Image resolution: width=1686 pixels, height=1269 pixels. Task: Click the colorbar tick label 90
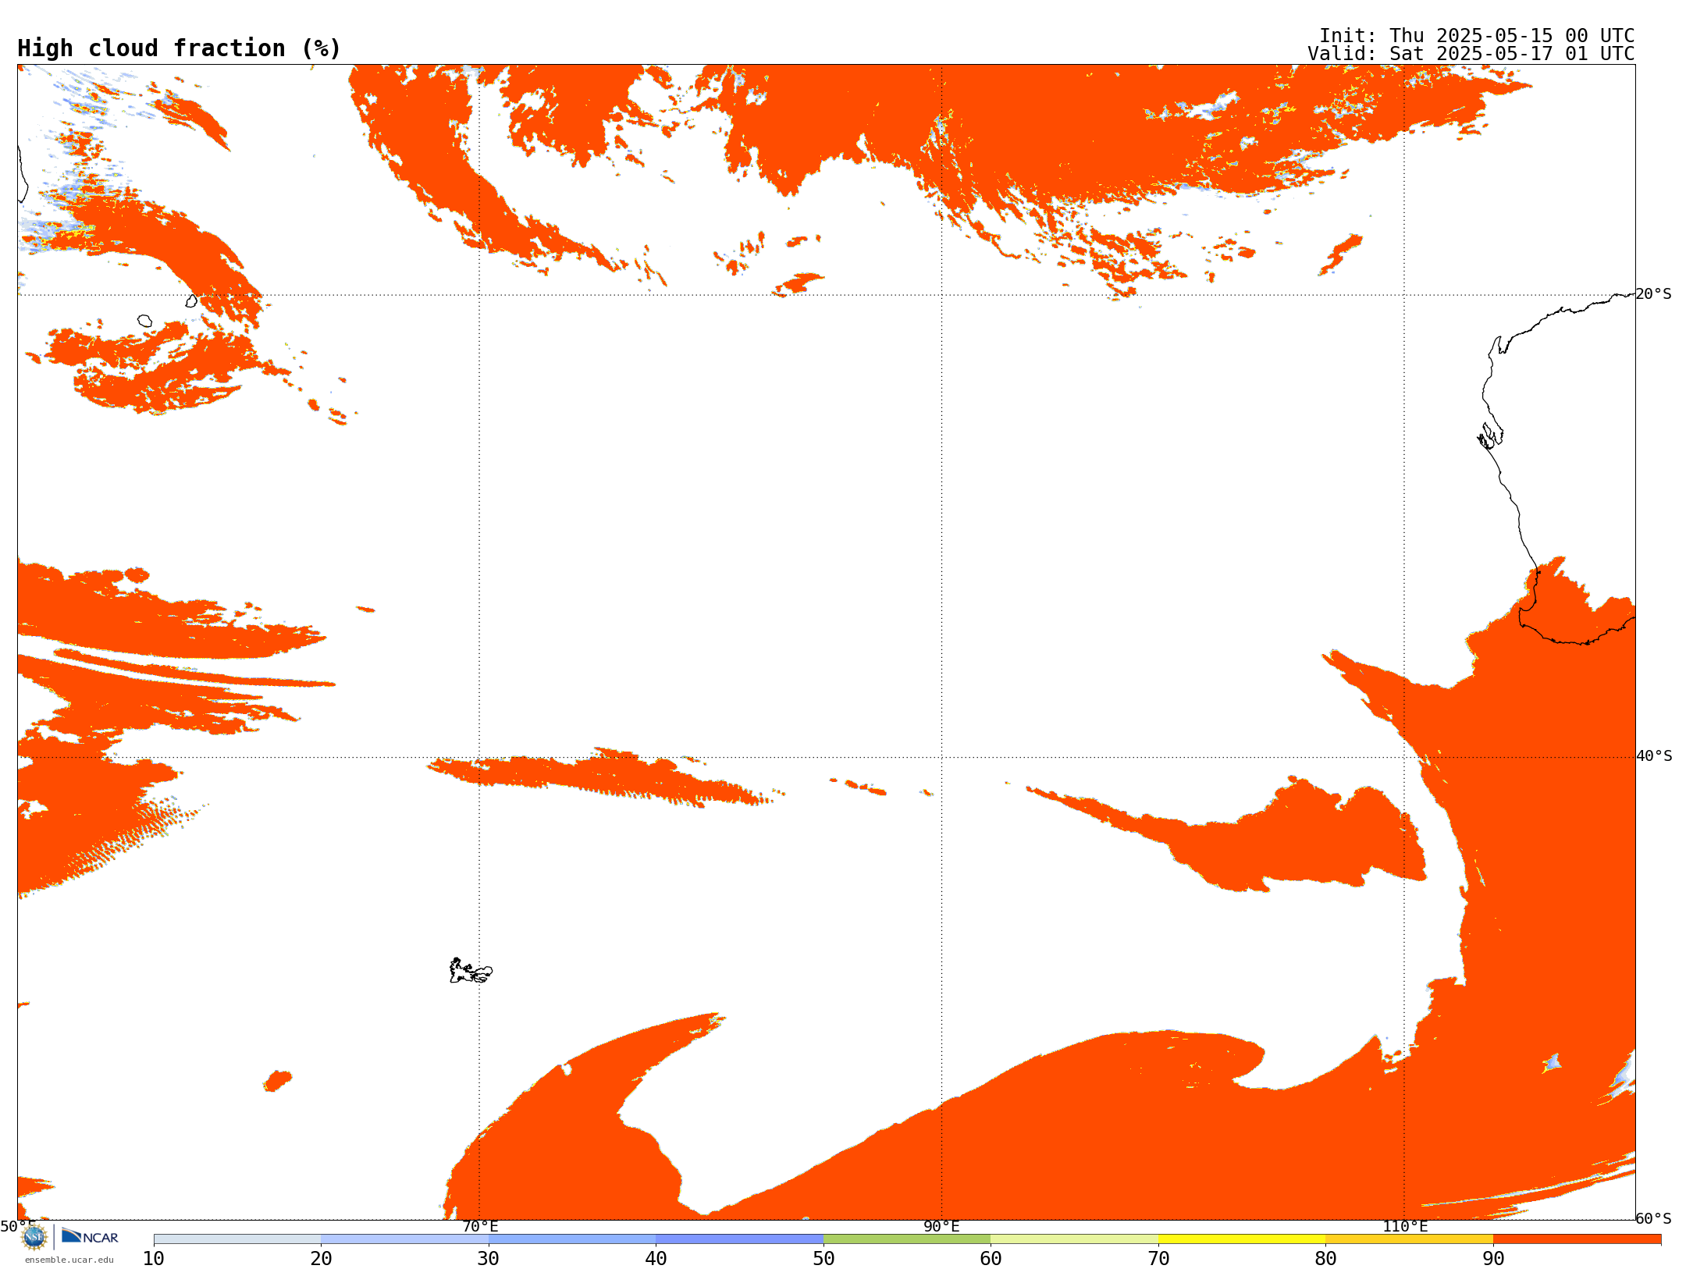pyautogui.click(x=1493, y=1259)
